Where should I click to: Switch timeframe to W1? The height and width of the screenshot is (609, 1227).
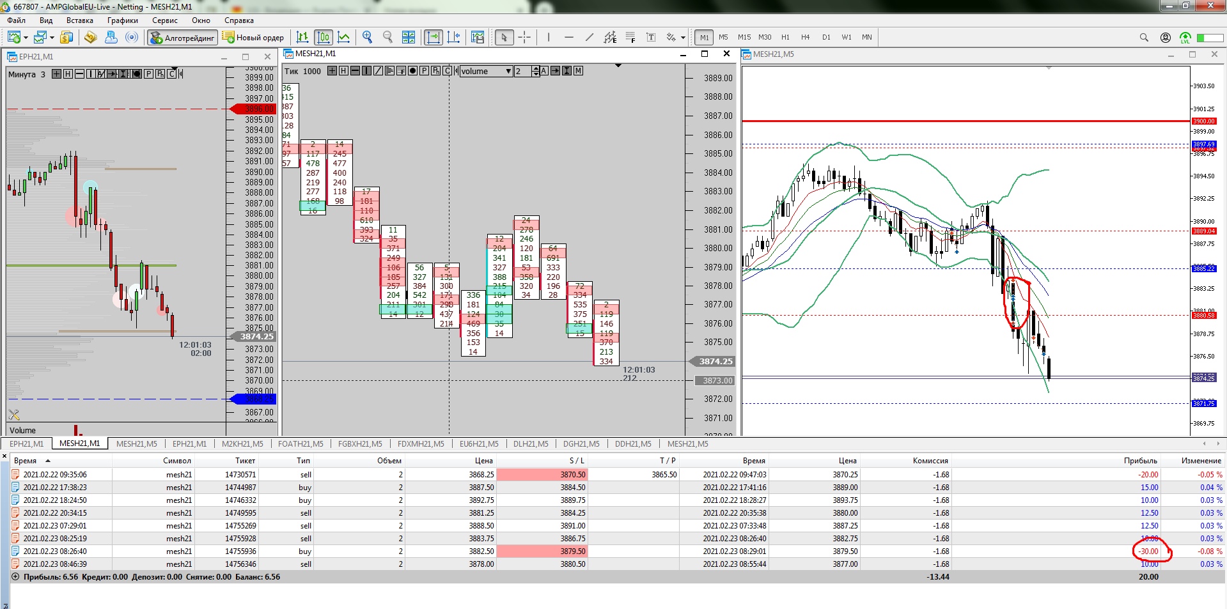click(847, 37)
